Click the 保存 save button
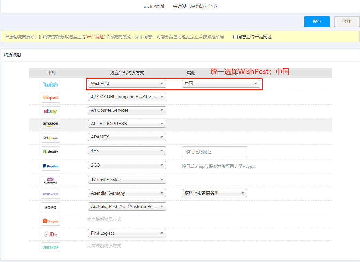The width and height of the screenshot is (360, 262). pyautogui.click(x=317, y=22)
